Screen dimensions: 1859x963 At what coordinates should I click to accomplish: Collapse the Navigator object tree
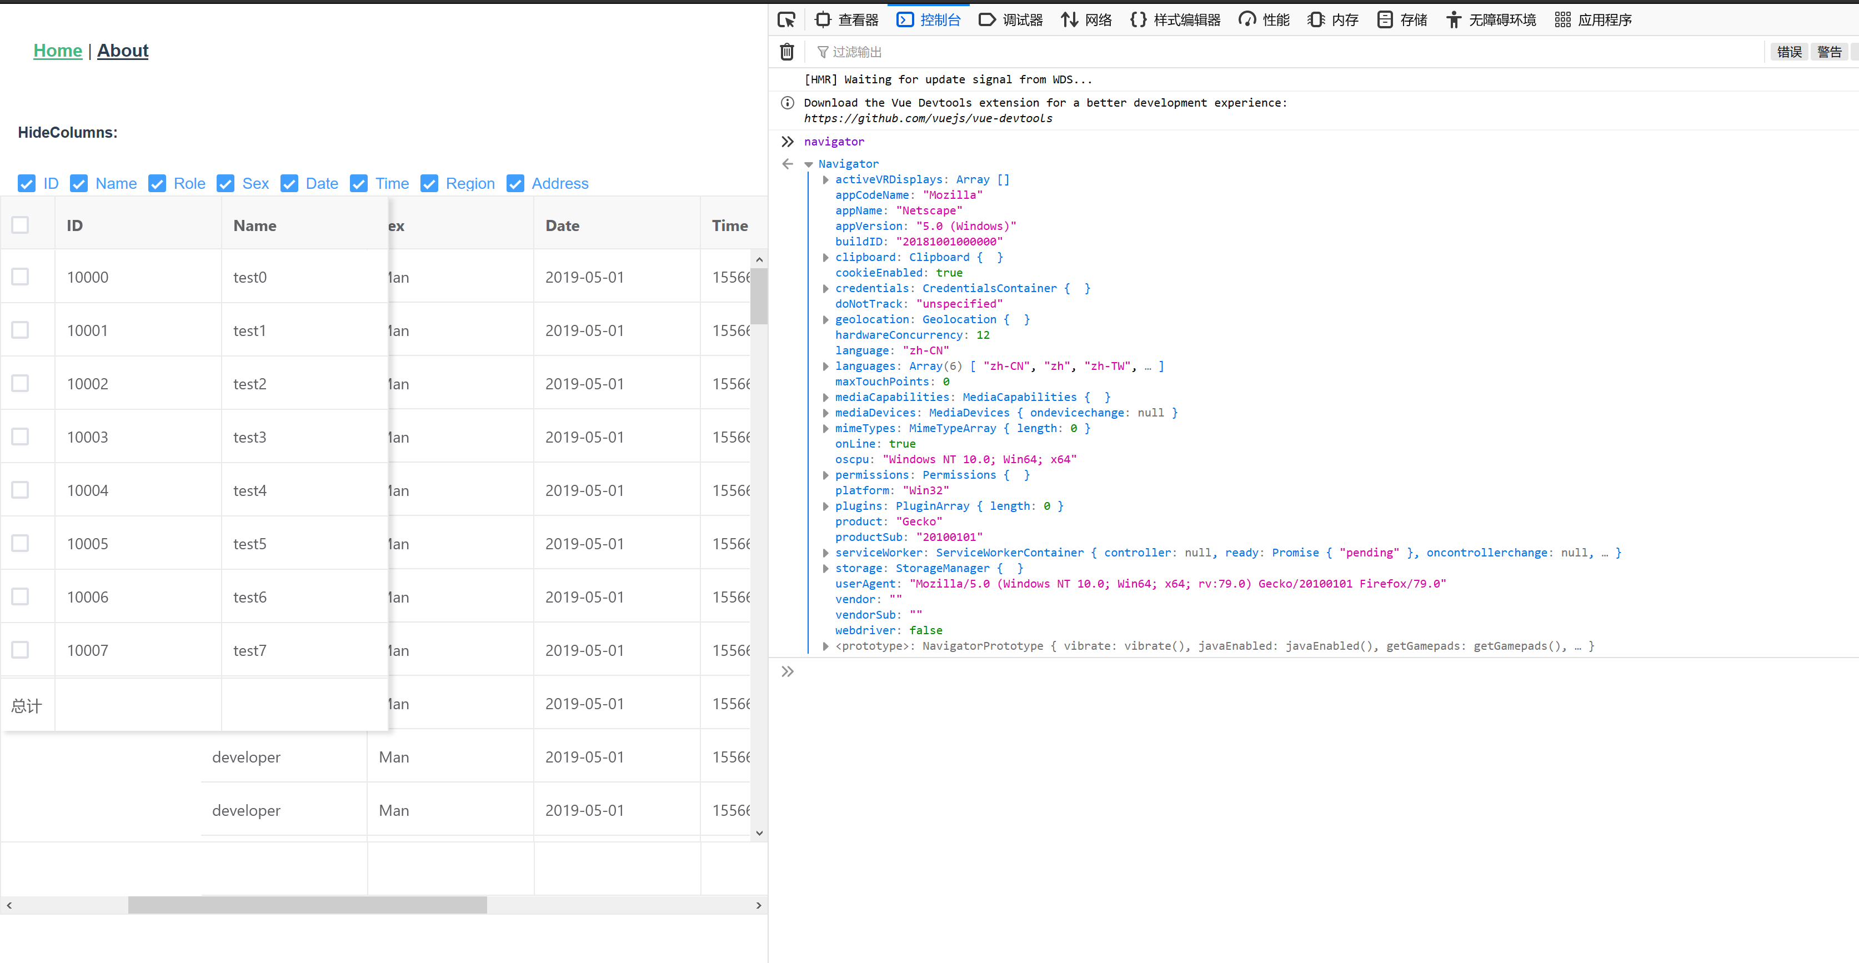pyautogui.click(x=809, y=164)
